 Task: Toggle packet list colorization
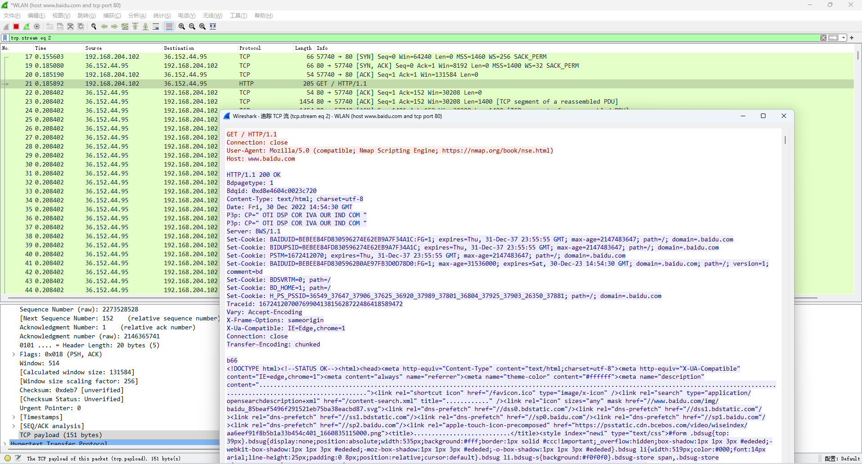click(x=169, y=26)
